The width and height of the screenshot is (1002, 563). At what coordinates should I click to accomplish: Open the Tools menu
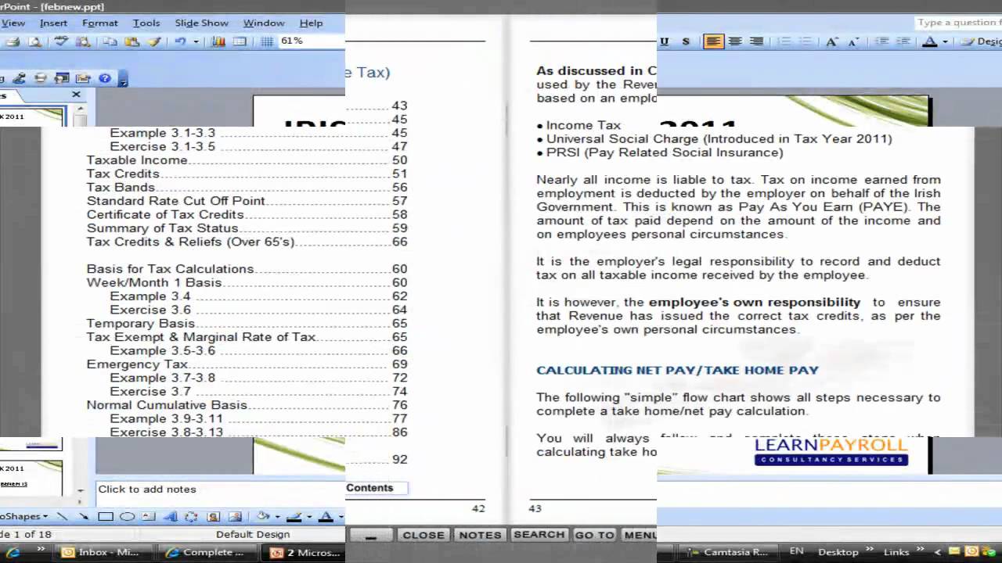point(146,23)
